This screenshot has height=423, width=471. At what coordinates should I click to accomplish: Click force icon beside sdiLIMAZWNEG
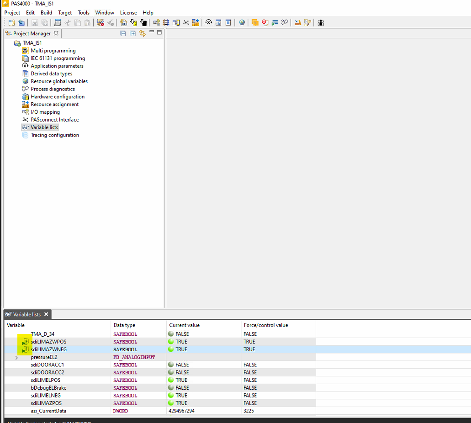point(26,349)
